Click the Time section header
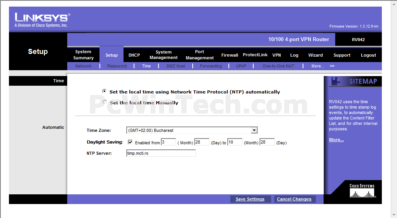397x218 pixels. pos(59,81)
